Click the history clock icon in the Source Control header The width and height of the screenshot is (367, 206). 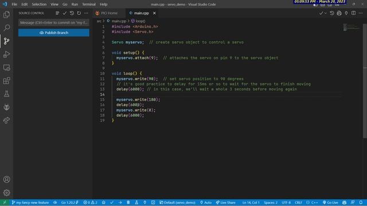click(72, 13)
